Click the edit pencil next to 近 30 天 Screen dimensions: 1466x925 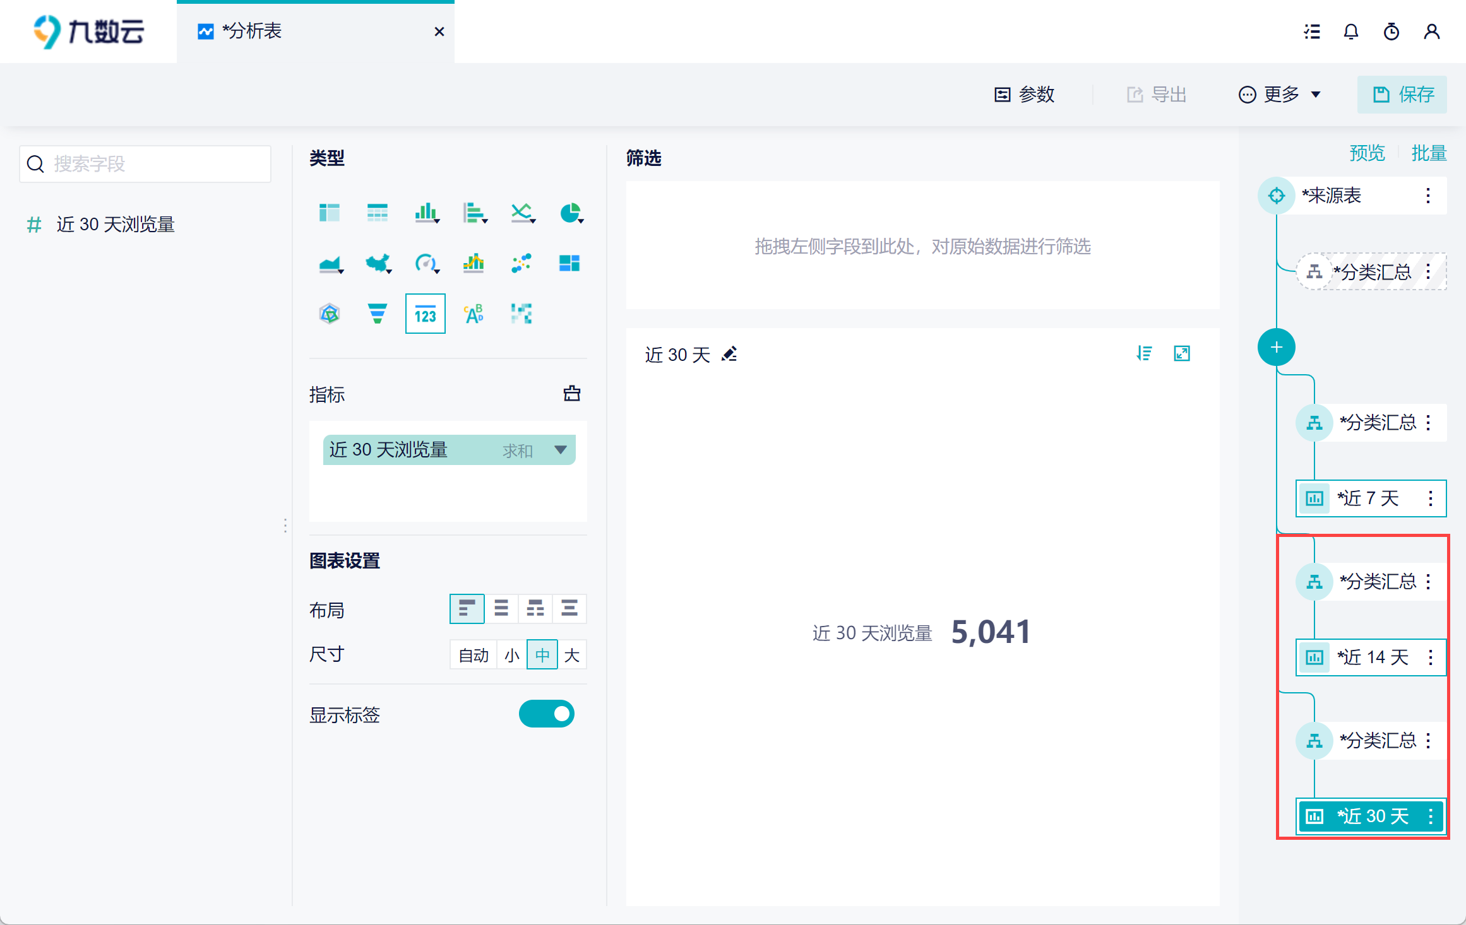(729, 354)
